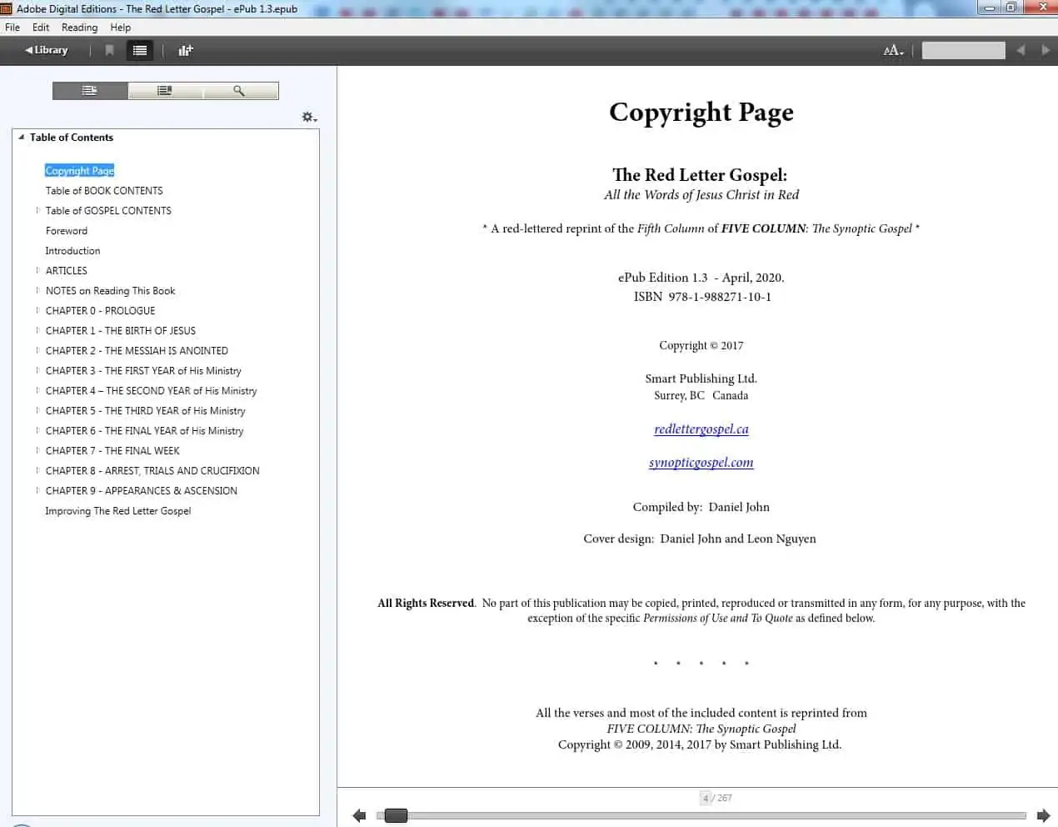Click the search input field in toolbar
The image size is (1058, 827).
coord(963,50)
